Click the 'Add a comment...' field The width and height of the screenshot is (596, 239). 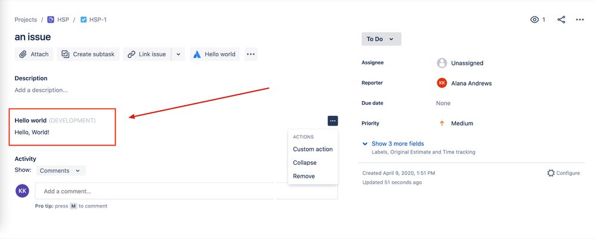(x=186, y=191)
